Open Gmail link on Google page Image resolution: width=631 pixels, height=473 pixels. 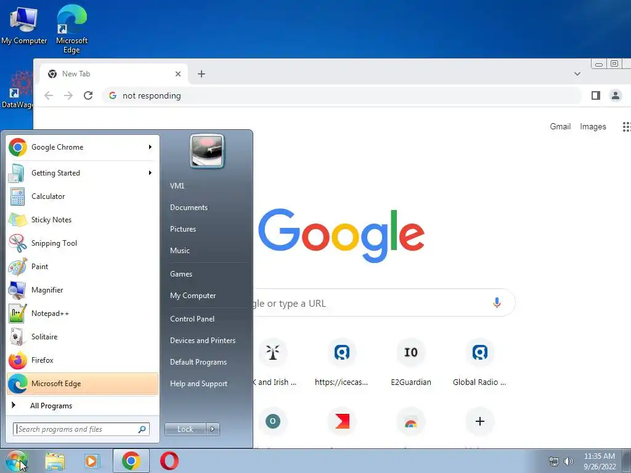560,127
